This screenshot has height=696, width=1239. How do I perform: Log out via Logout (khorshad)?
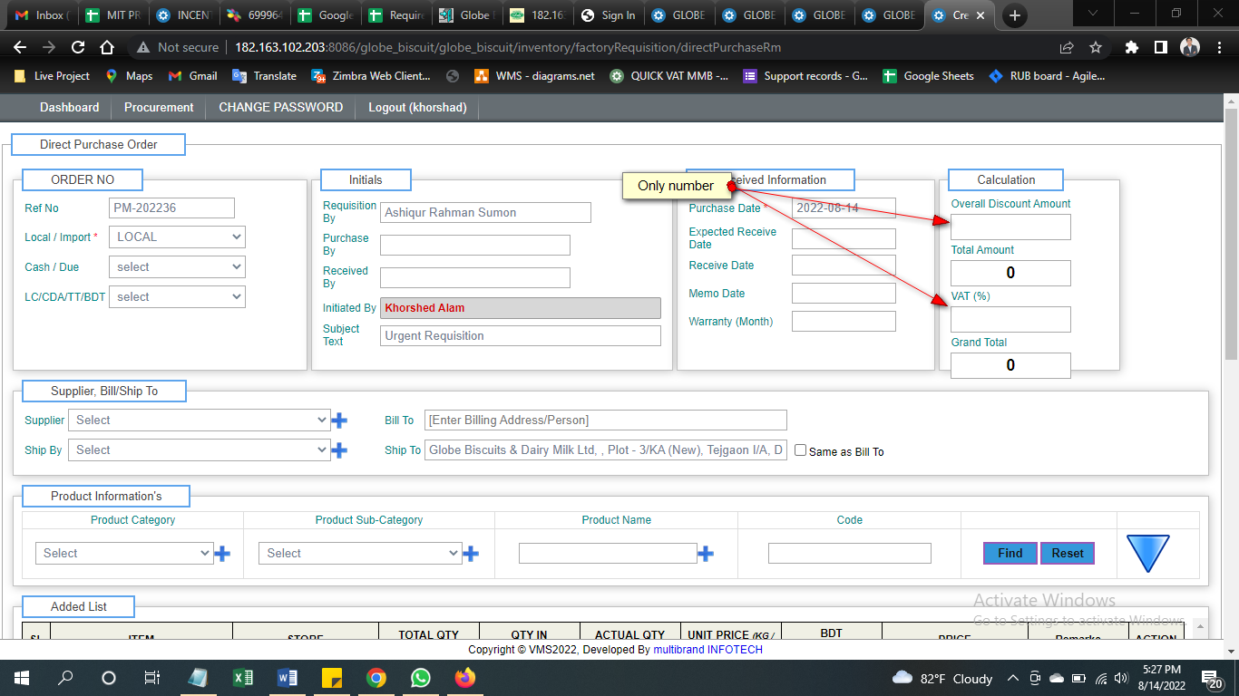[x=417, y=108]
